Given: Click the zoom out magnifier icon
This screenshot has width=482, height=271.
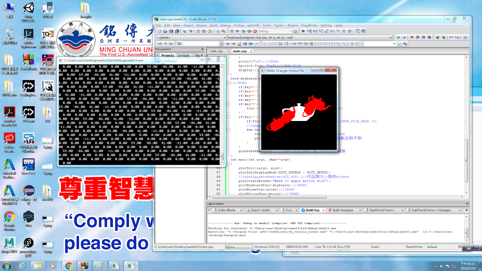Looking at the screenshot, I should tap(344, 44).
